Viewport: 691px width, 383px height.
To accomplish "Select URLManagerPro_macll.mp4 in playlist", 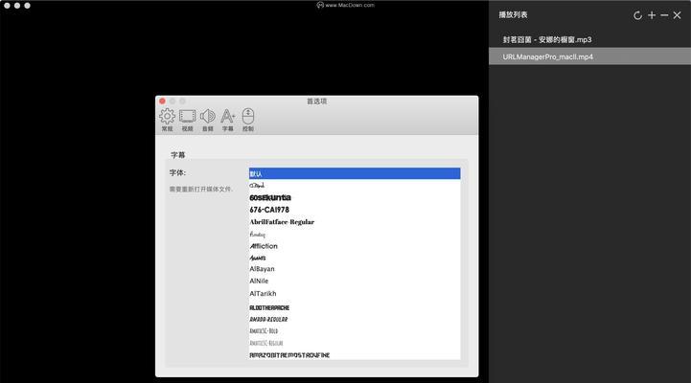I will 589,56.
